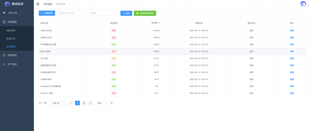Click 查看 for the 弱口令探测 rule
Screen dimensions: 311x131
pos(292,52)
